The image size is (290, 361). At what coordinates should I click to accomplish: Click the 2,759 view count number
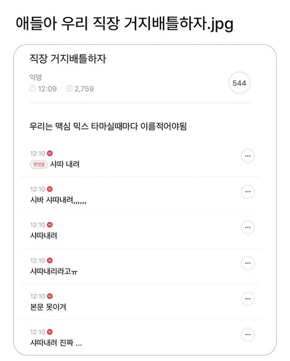point(84,89)
